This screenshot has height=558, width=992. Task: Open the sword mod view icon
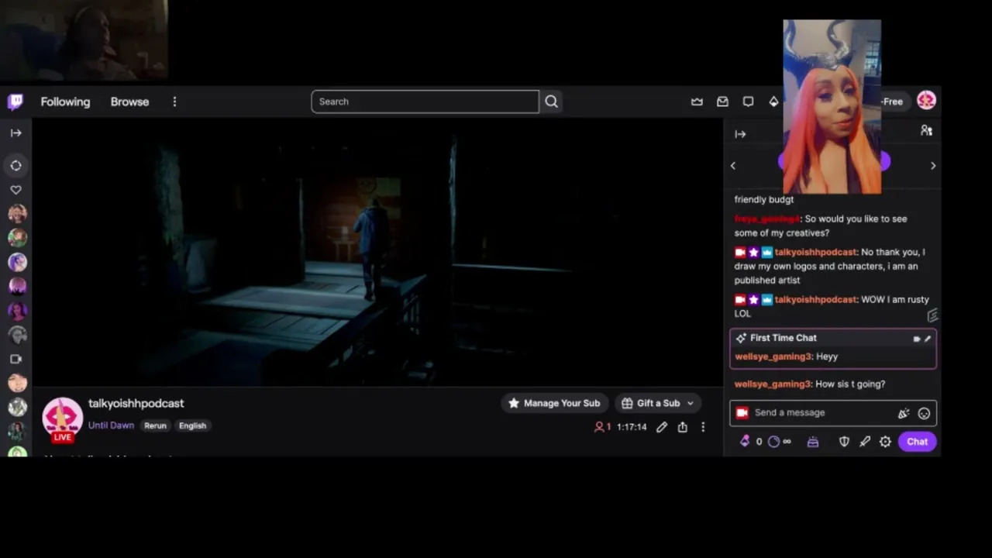(865, 442)
